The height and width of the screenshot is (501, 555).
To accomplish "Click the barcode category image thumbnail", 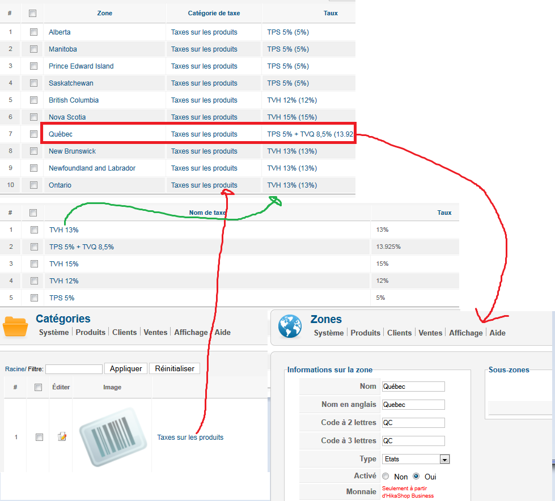I will (113, 437).
